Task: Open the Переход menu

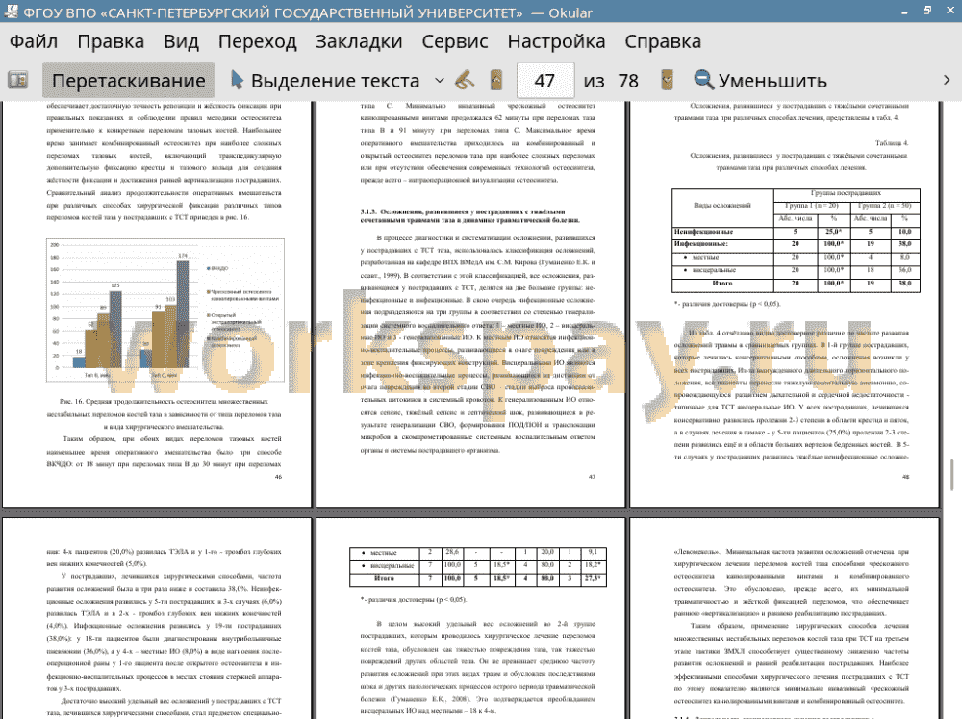Action: click(258, 41)
